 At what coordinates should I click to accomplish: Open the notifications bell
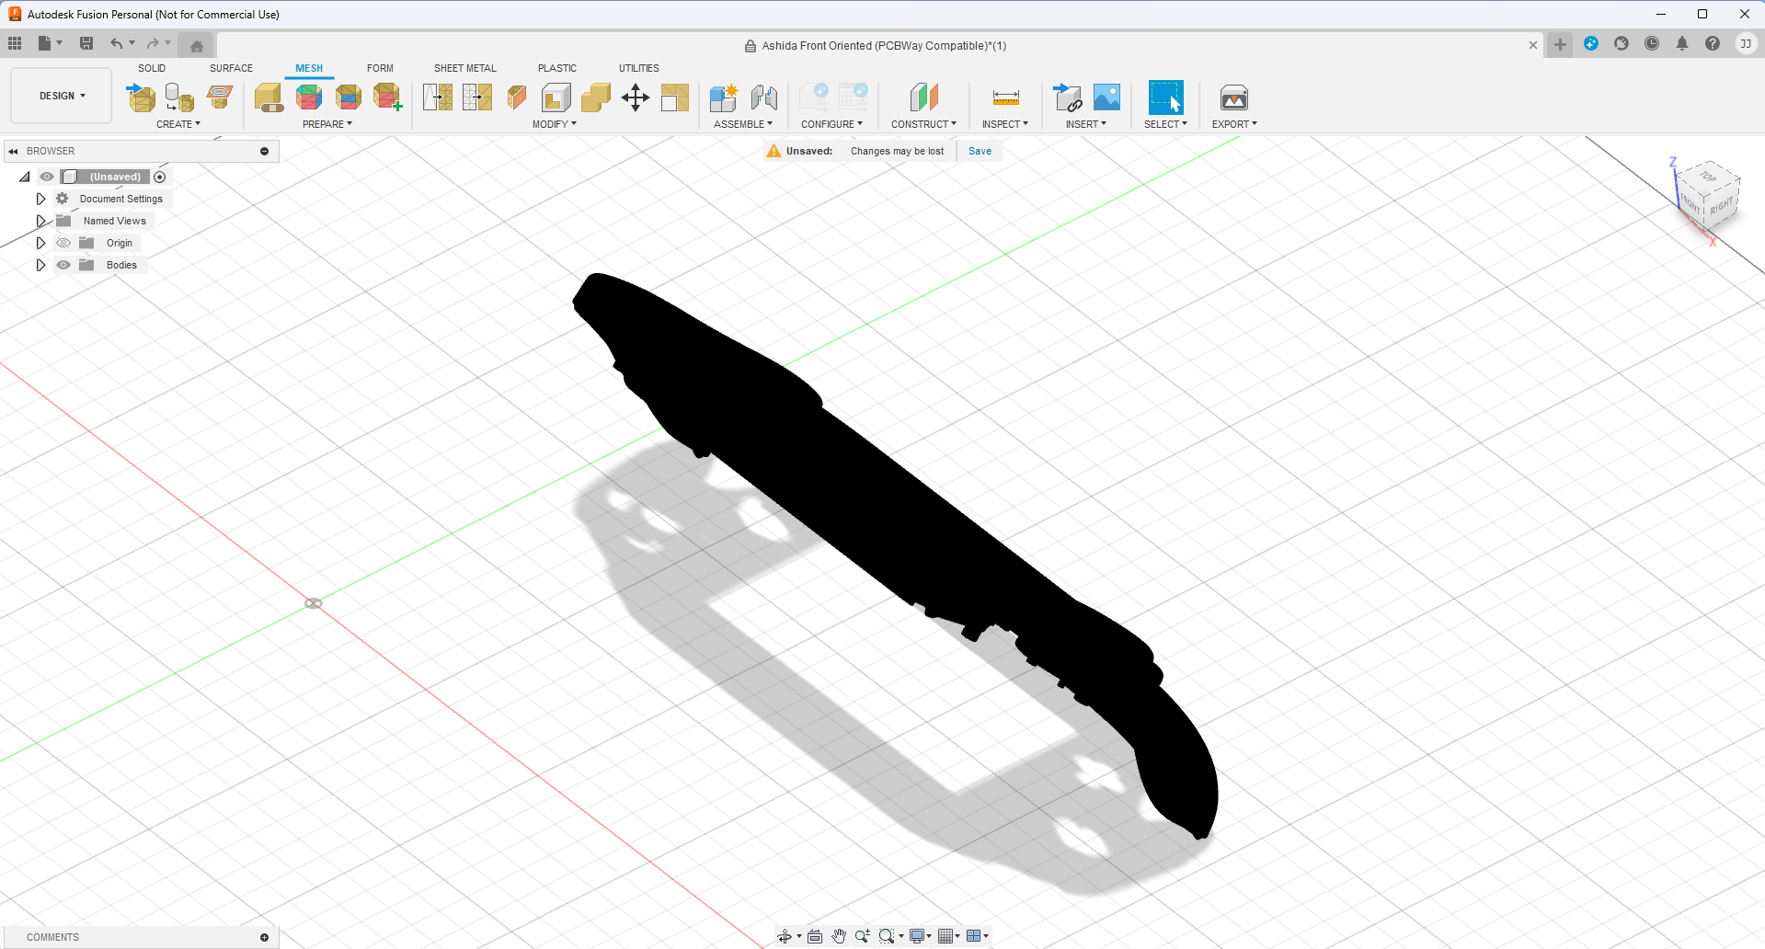(x=1682, y=43)
